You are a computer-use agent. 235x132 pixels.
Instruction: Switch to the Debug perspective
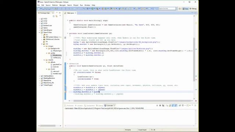click(193, 9)
